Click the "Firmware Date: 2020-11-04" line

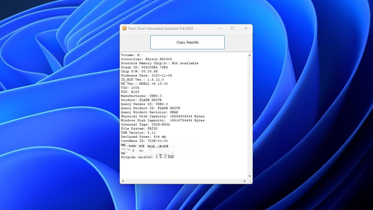[x=146, y=75]
